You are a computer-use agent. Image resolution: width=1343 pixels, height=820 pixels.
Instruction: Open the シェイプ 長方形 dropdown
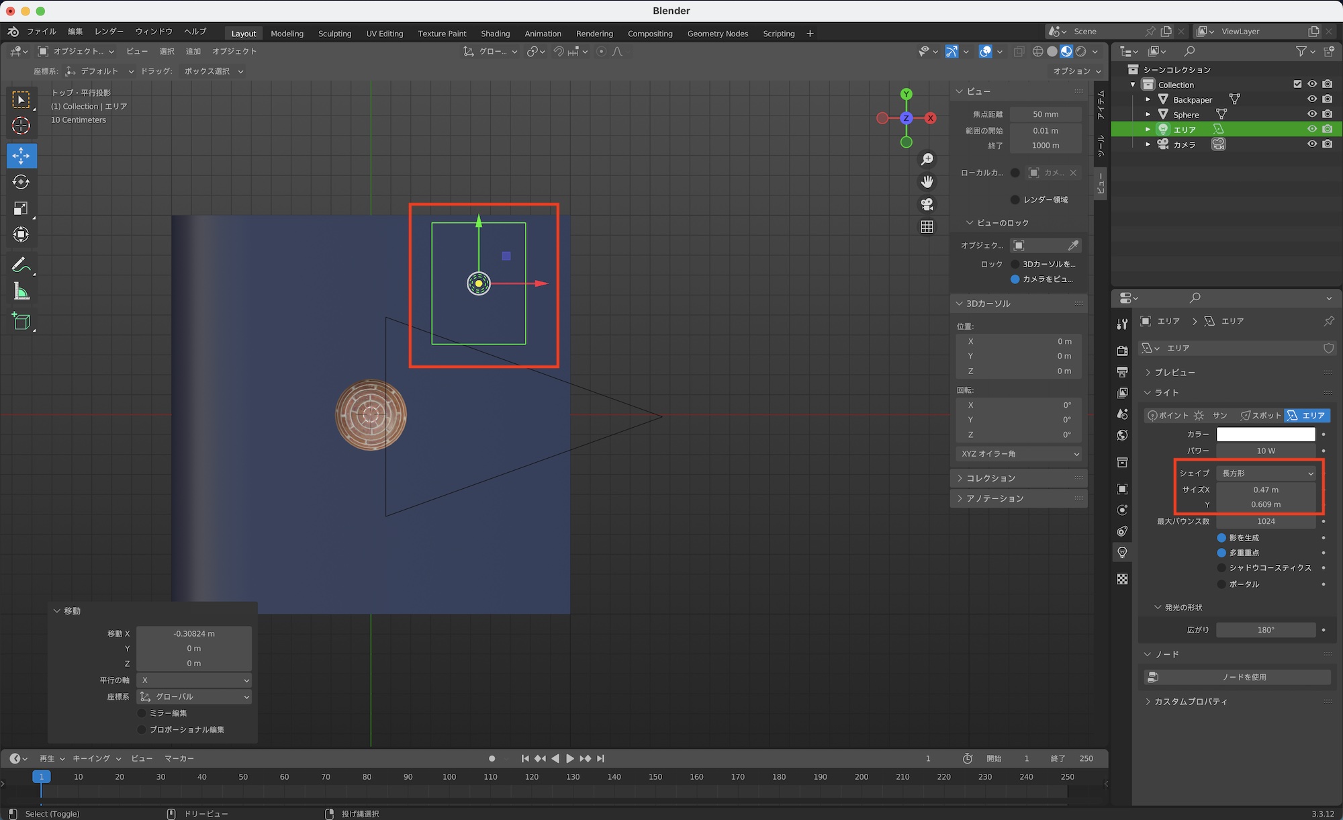pos(1266,473)
